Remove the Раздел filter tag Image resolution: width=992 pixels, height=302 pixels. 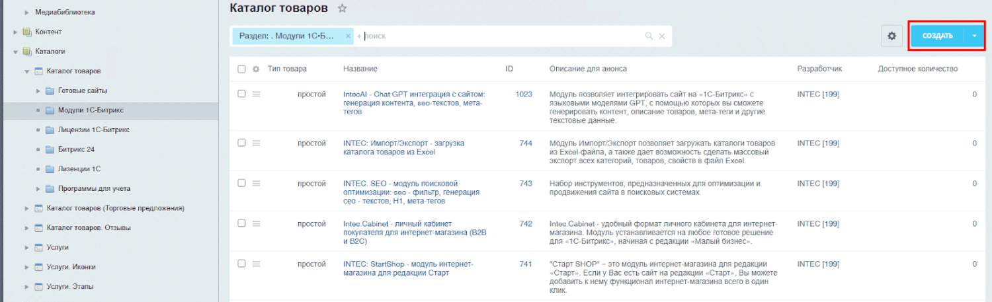pyautogui.click(x=349, y=36)
